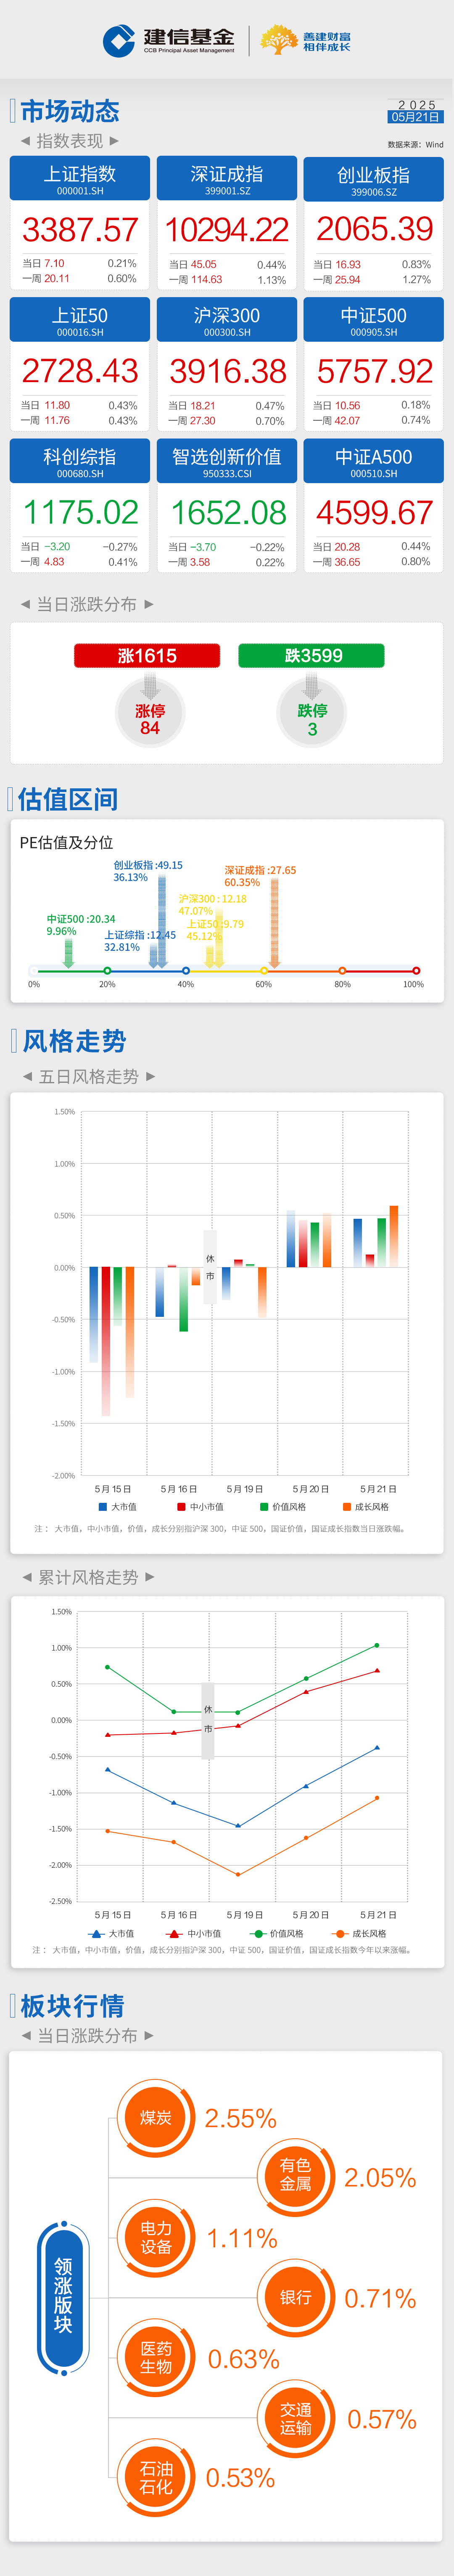454x2576 pixels.
Task: Select the 有色金属 sector circle
Action: pos(296,2178)
